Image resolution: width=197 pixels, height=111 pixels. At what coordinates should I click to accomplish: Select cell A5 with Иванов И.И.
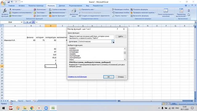15,40
